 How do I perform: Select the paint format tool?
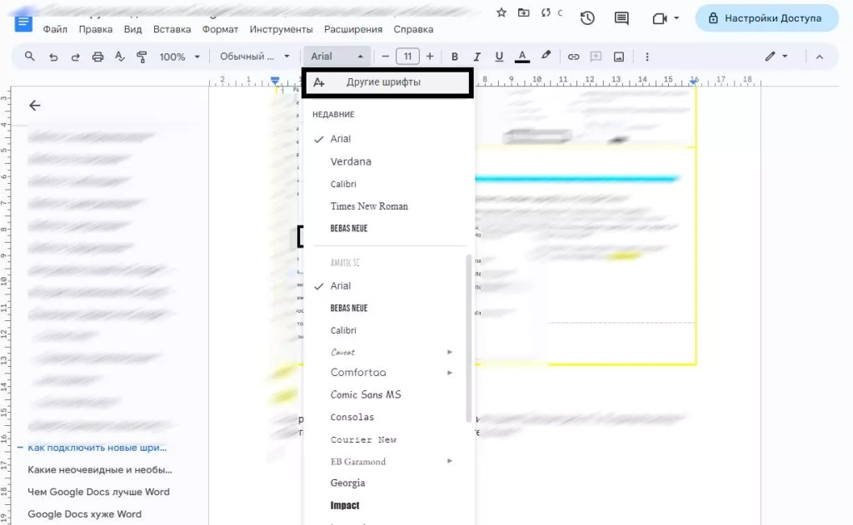[x=142, y=56]
